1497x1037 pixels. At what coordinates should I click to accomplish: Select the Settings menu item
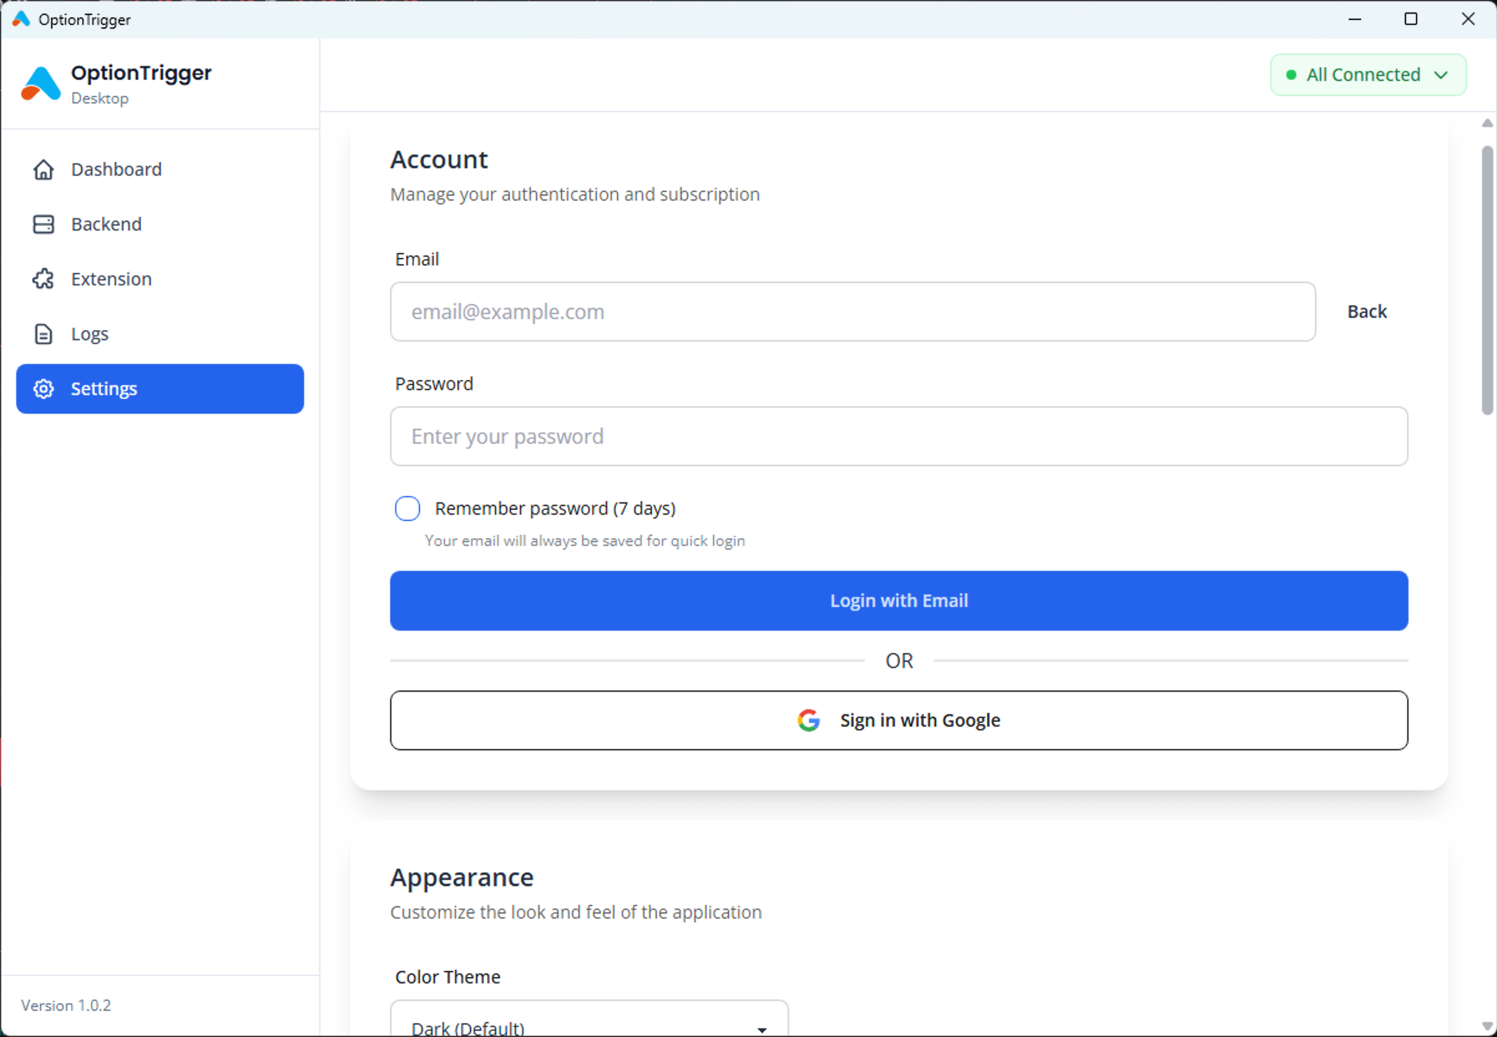pos(160,388)
